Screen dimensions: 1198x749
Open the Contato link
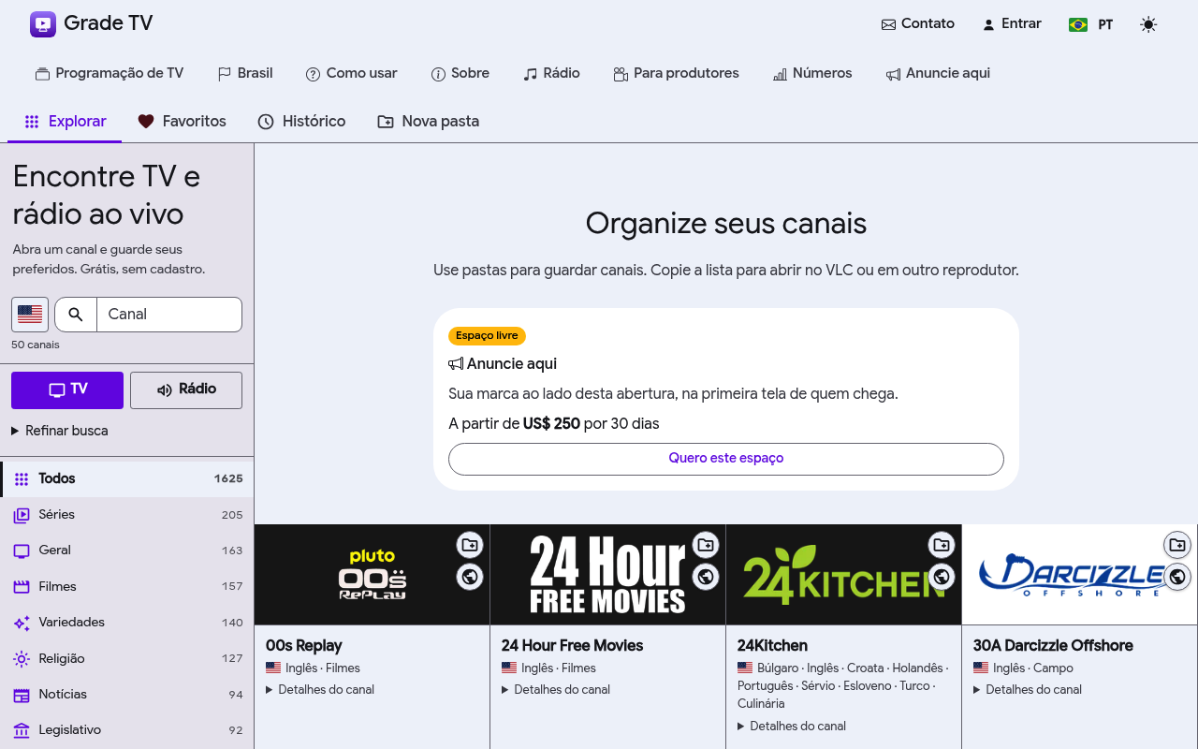918,24
